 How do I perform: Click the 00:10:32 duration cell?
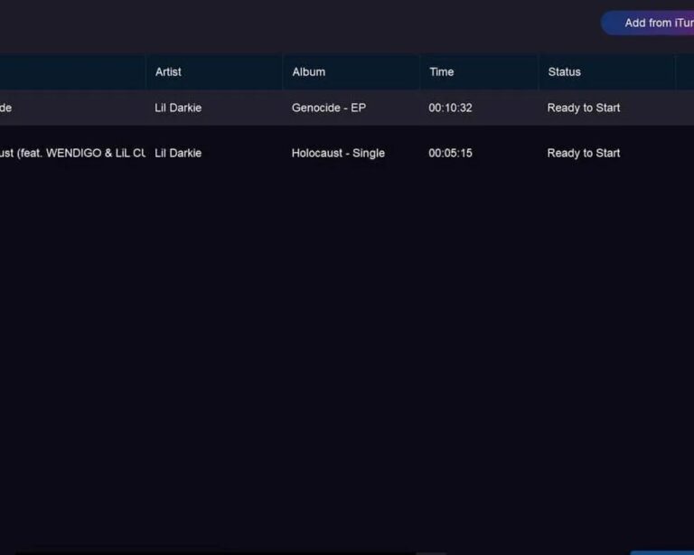point(450,108)
